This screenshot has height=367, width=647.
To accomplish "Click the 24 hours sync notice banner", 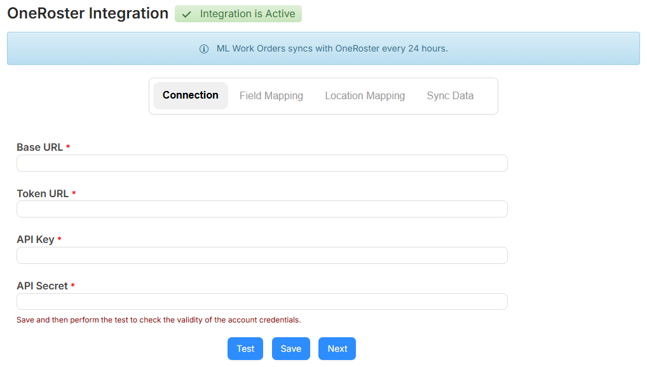I will (x=323, y=48).
